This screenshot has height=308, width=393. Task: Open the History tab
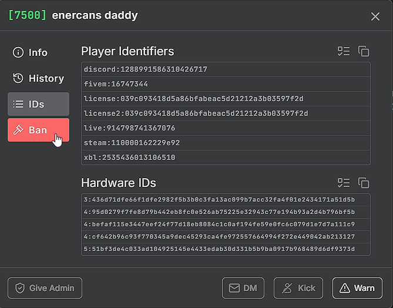[38, 78]
